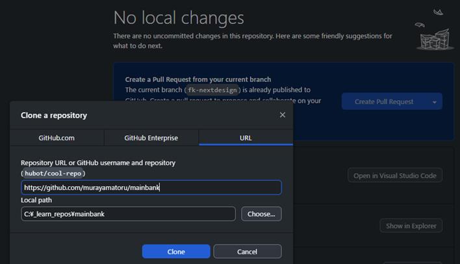Click the No local changes heading
Screen dimensions: 460x264
click(x=179, y=18)
